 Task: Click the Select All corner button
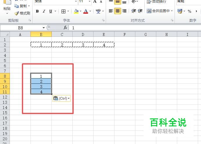(5, 34)
